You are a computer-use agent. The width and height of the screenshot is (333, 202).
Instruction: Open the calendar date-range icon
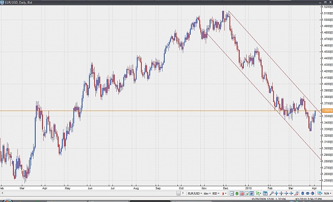pyautogui.click(x=265, y=193)
